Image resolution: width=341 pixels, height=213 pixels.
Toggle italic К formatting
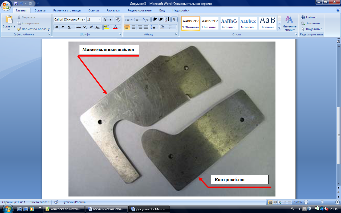click(63, 27)
